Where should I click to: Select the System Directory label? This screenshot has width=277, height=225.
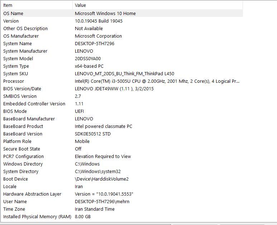click(x=21, y=172)
